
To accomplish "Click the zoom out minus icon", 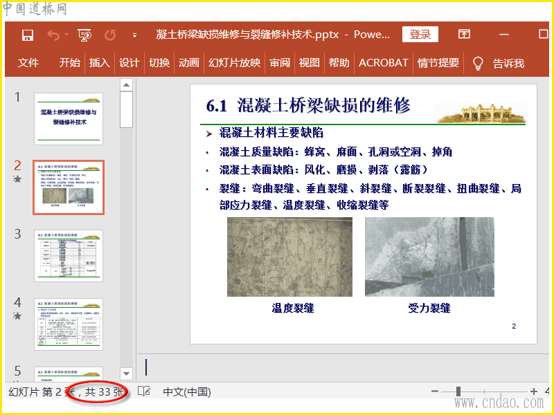I will (x=435, y=391).
